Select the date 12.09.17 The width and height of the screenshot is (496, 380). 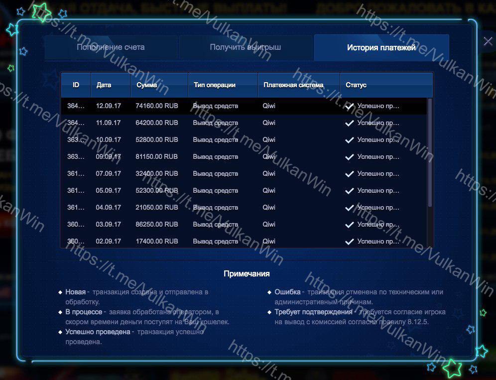[x=108, y=106]
